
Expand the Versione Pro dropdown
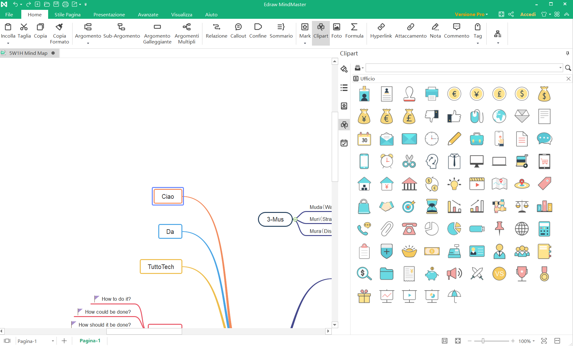tap(471, 14)
